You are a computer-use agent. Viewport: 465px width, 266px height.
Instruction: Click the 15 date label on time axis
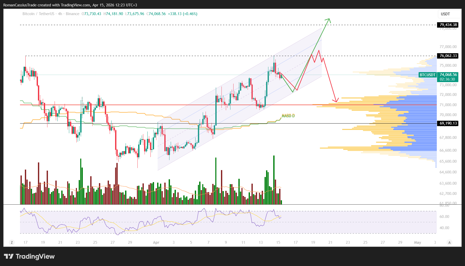(278, 242)
